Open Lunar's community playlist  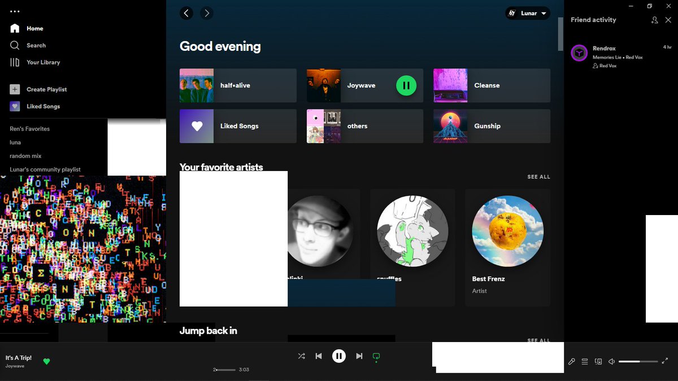(45, 169)
